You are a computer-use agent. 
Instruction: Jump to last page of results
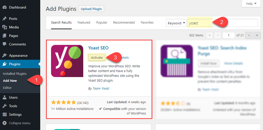257,35
